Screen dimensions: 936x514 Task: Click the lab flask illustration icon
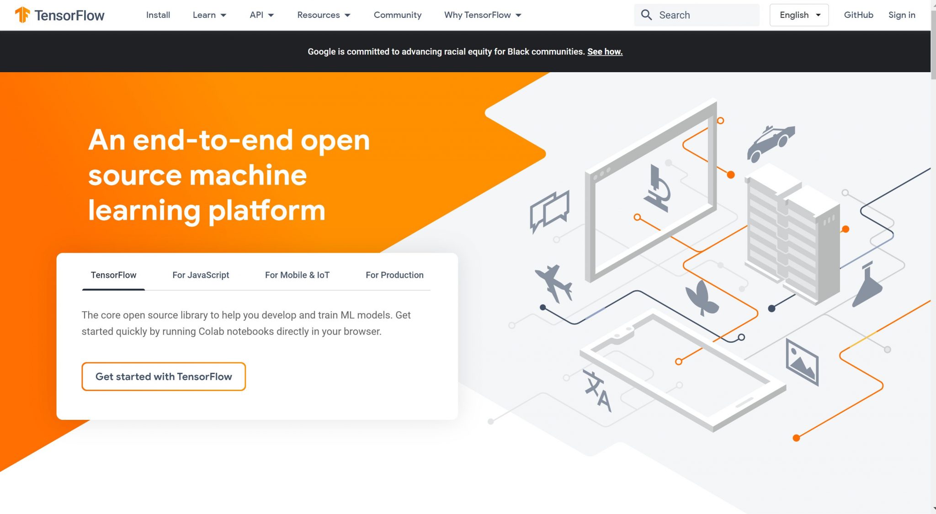point(867,284)
